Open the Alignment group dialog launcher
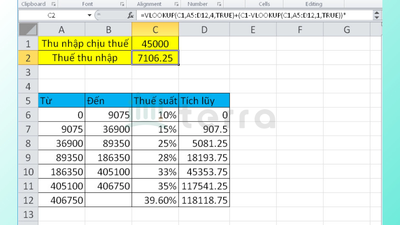Screen dimensions: 400x225 pos(176,4)
